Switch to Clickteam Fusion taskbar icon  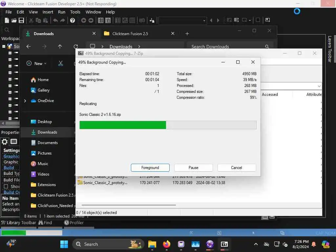point(210,244)
